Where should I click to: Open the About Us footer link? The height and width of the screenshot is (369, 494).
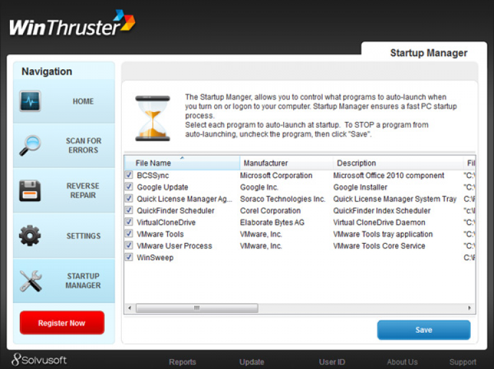pos(402,362)
